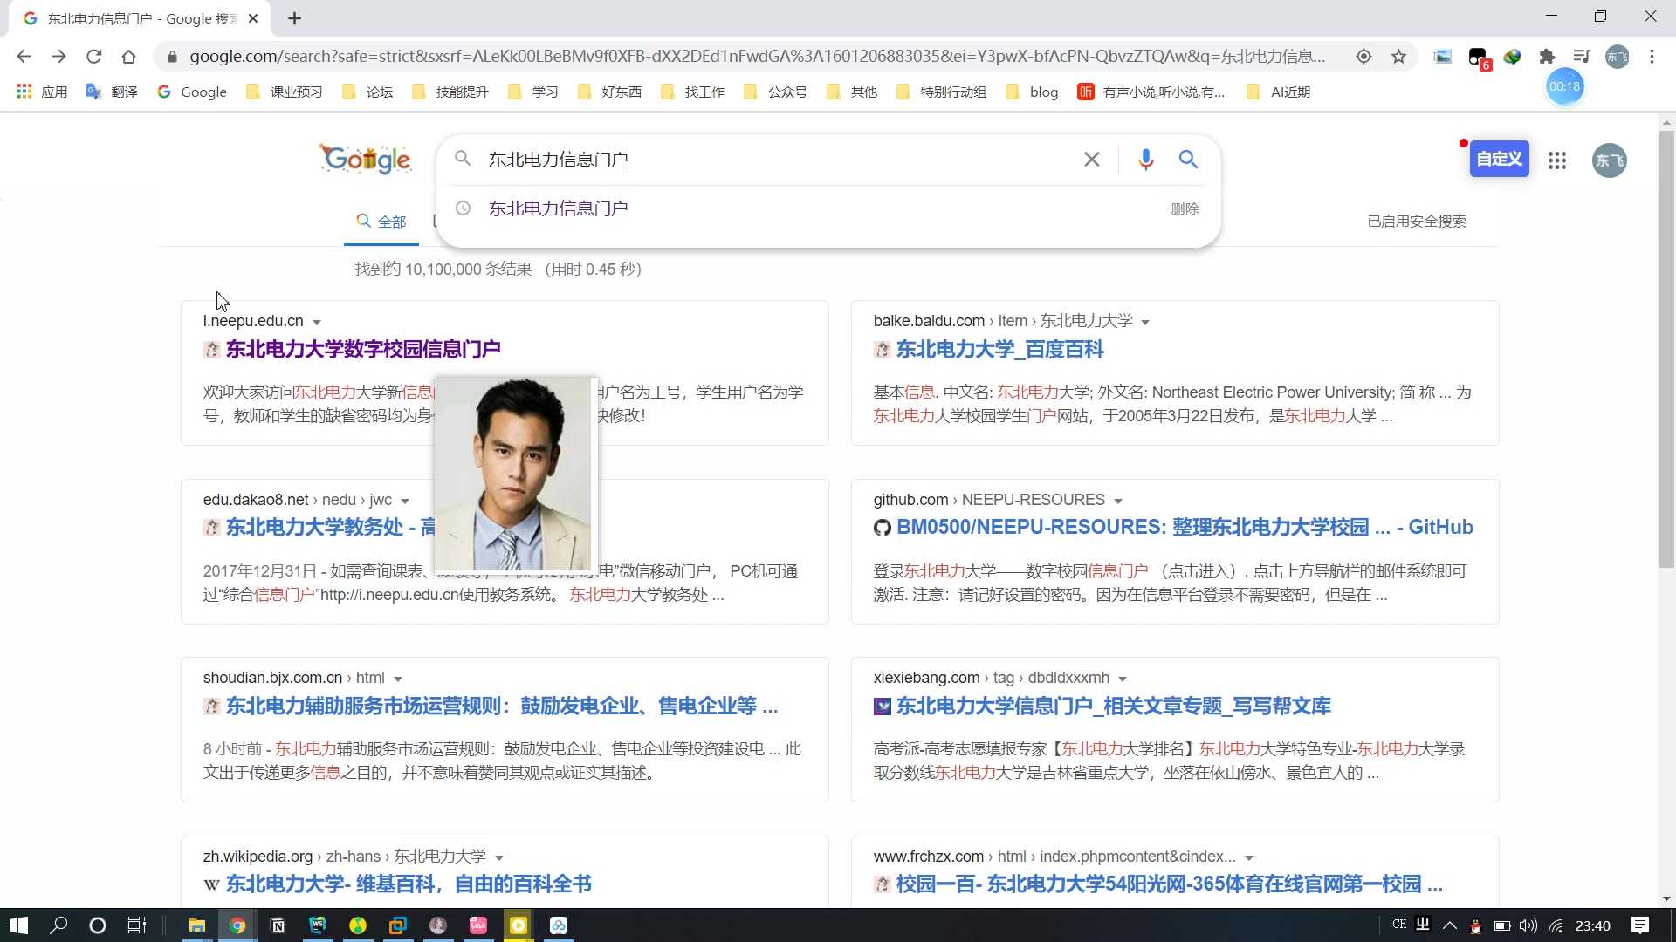Image resolution: width=1676 pixels, height=942 pixels.
Task: Click the Google logo
Action: tap(365, 159)
